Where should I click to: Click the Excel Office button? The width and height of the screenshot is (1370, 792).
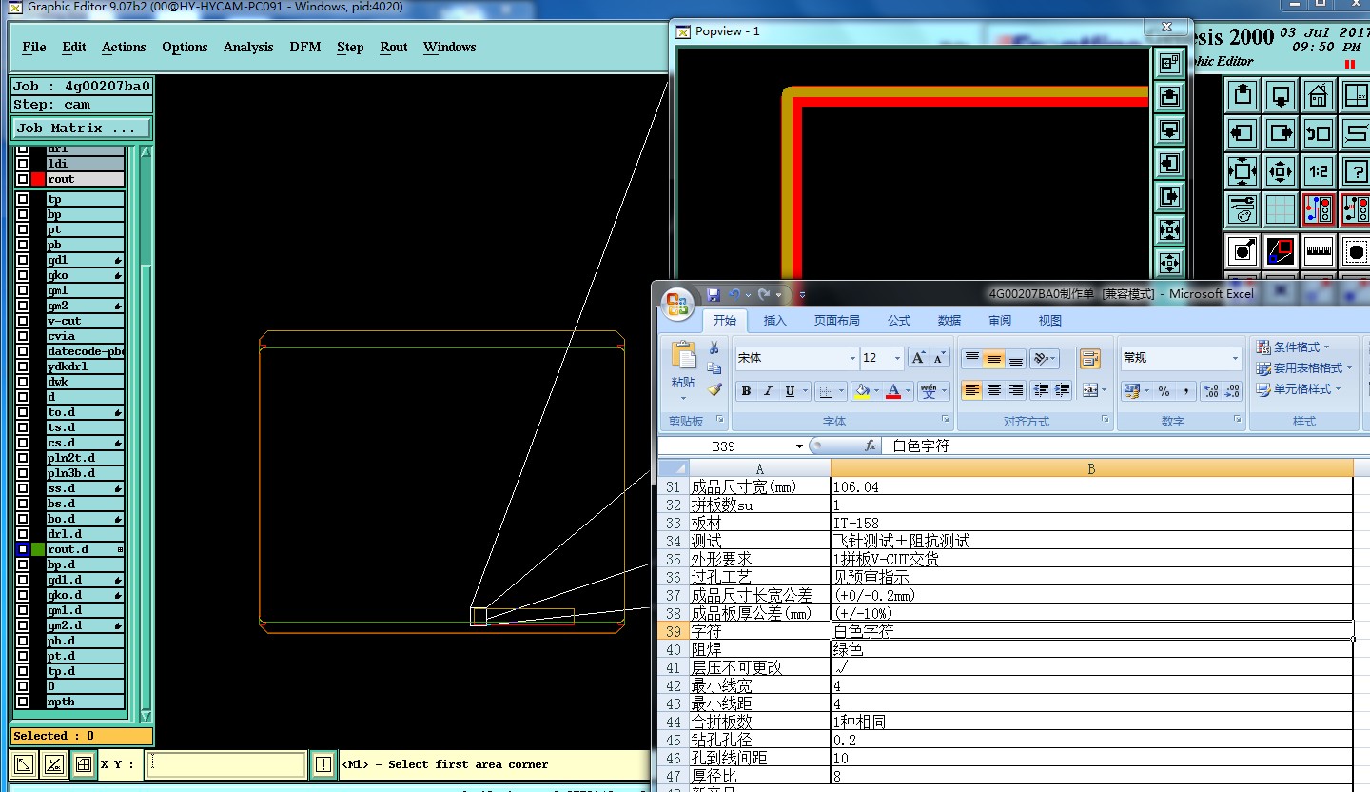[678, 305]
